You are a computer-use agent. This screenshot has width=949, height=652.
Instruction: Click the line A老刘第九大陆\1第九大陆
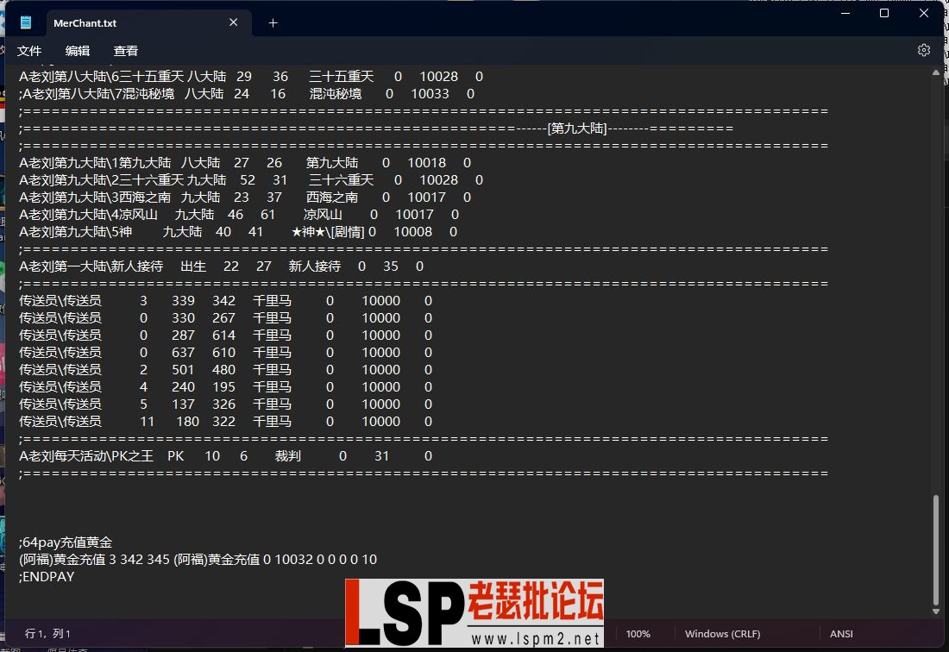click(x=245, y=163)
